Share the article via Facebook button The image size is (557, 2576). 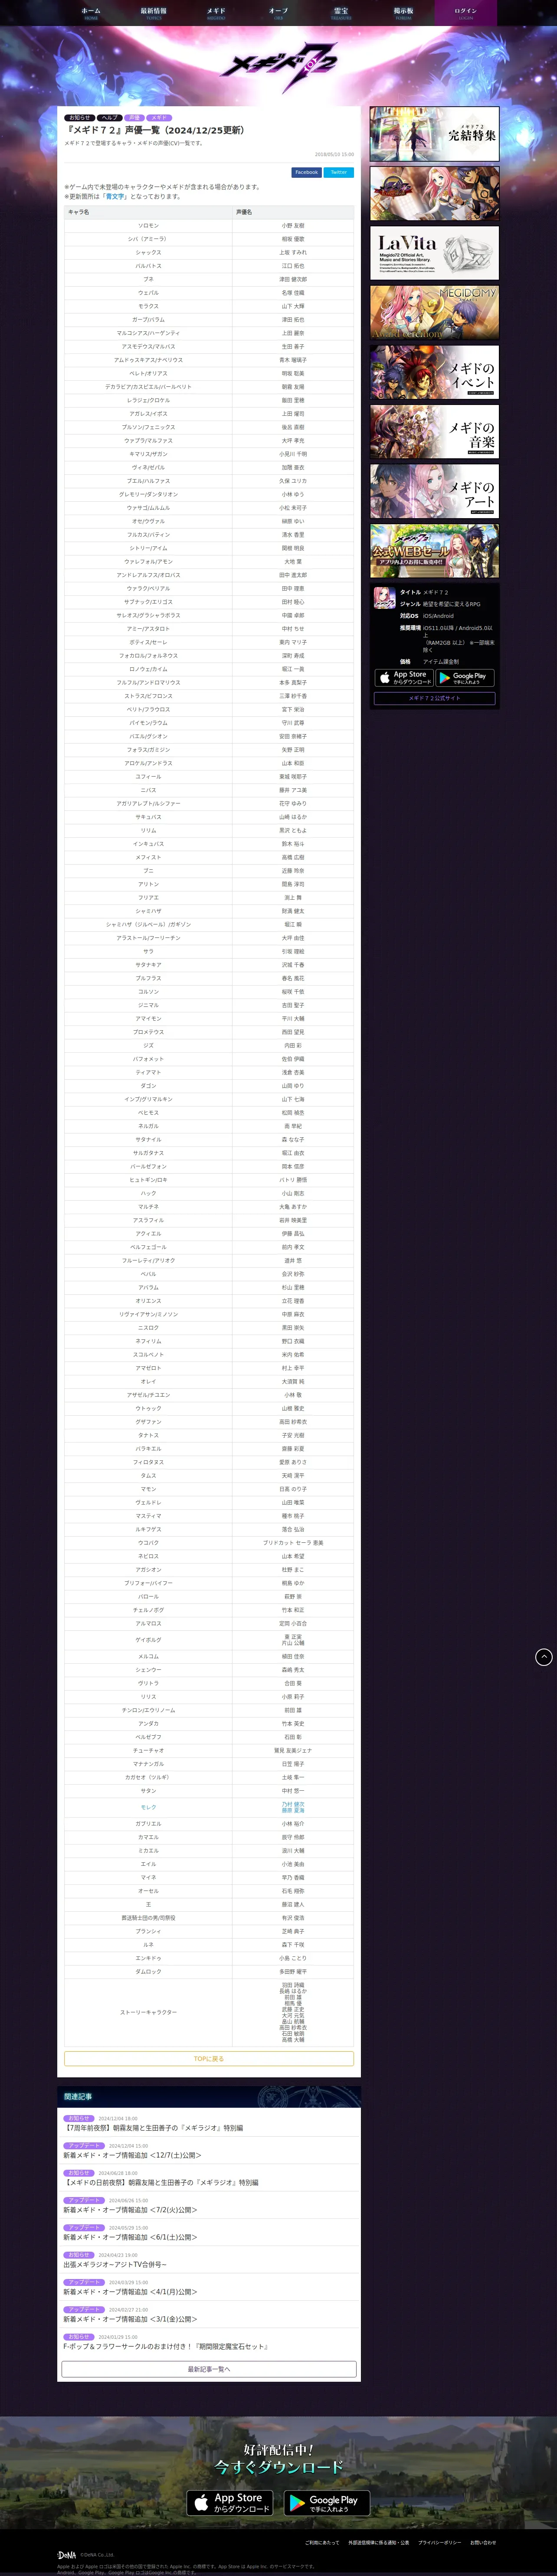[306, 172]
